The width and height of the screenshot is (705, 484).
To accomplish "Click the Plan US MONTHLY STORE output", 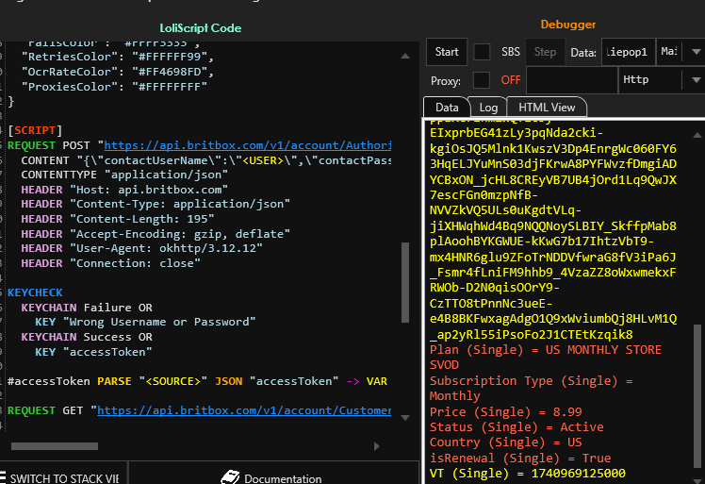I will coord(546,358).
